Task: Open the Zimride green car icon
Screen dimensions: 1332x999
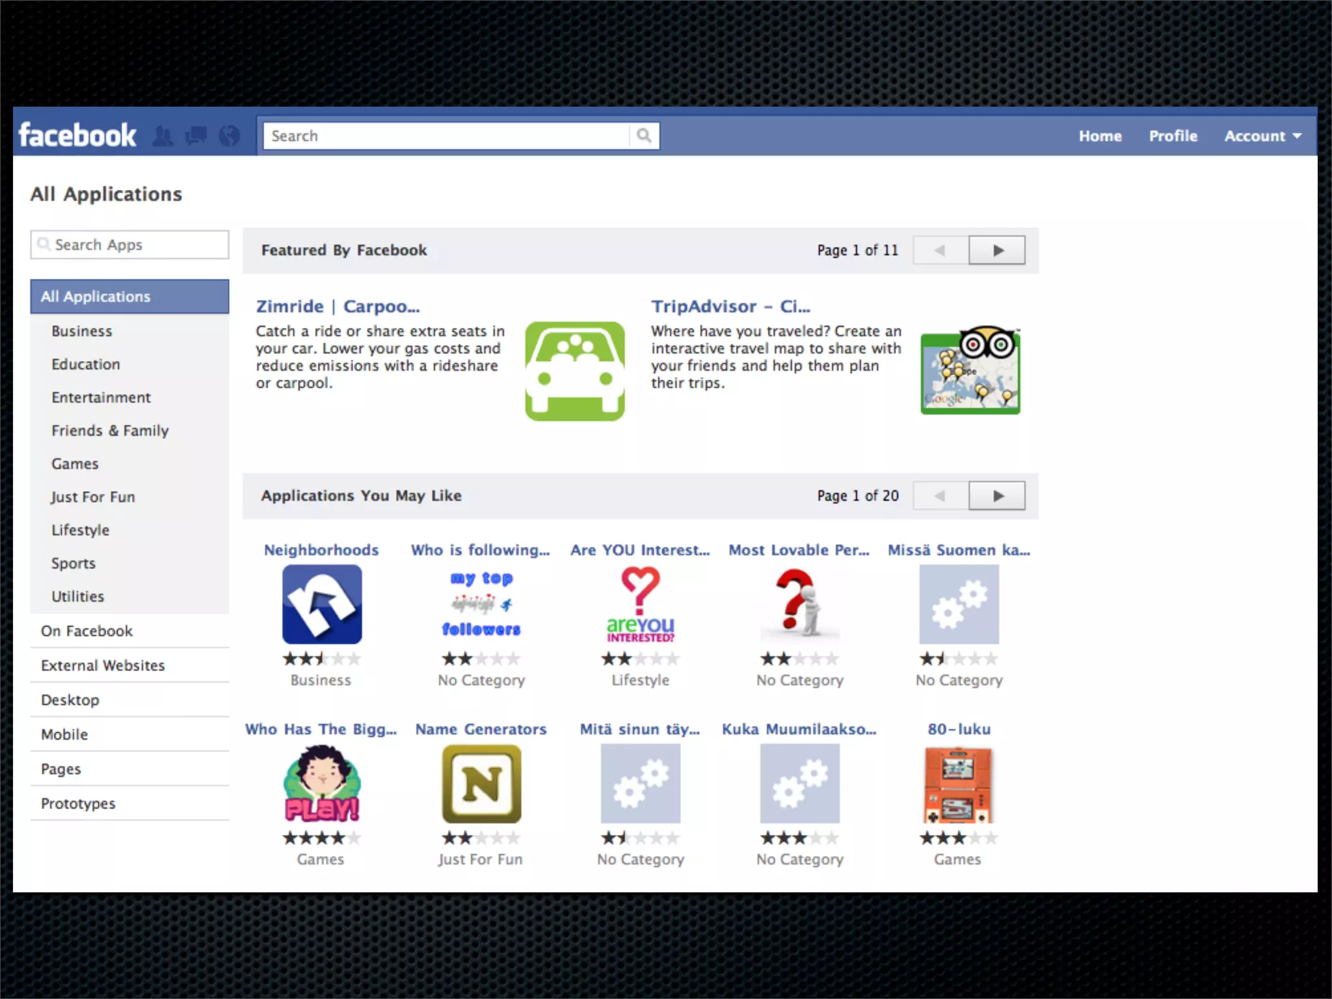Action: point(575,371)
